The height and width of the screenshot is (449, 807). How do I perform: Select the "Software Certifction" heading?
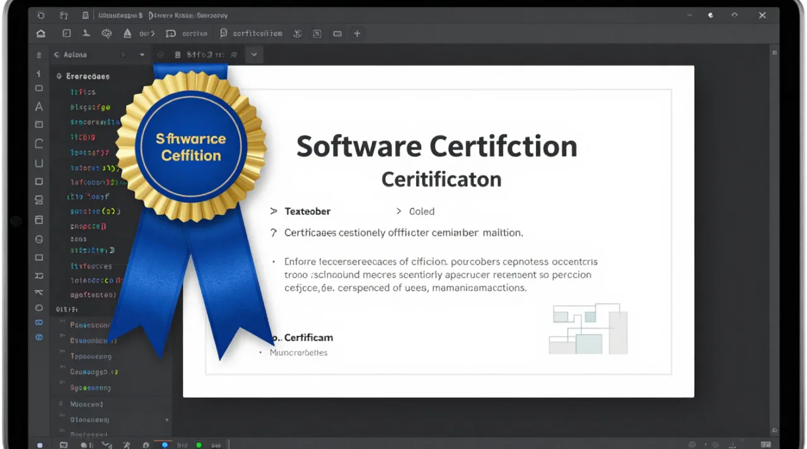(437, 146)
